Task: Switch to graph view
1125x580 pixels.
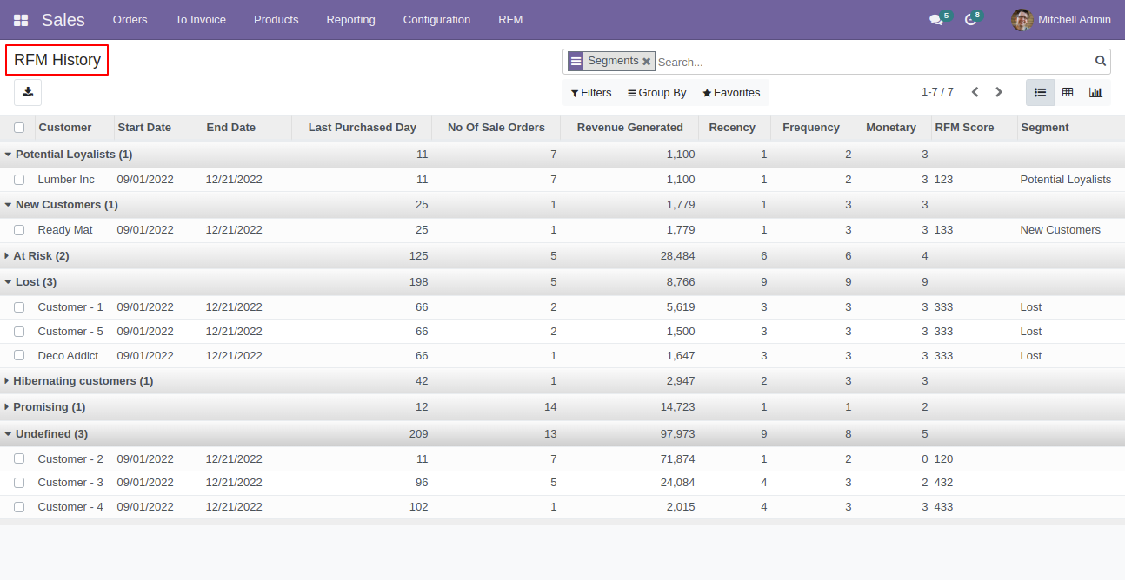Action: [1095, 92]
